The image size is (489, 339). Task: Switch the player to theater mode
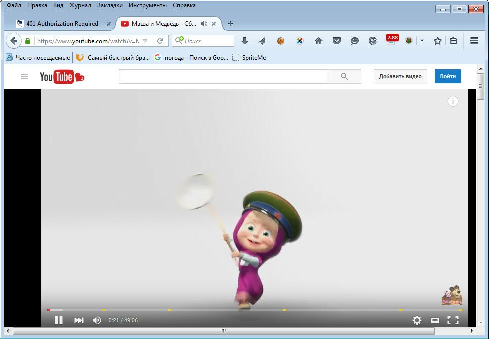(435, 320)
